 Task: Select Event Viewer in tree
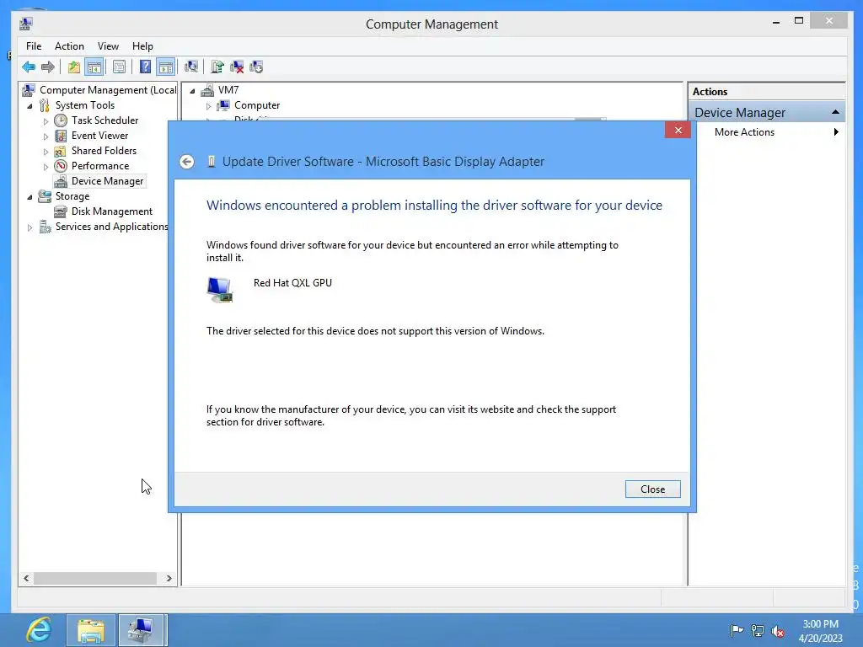[x=99, y=136]
